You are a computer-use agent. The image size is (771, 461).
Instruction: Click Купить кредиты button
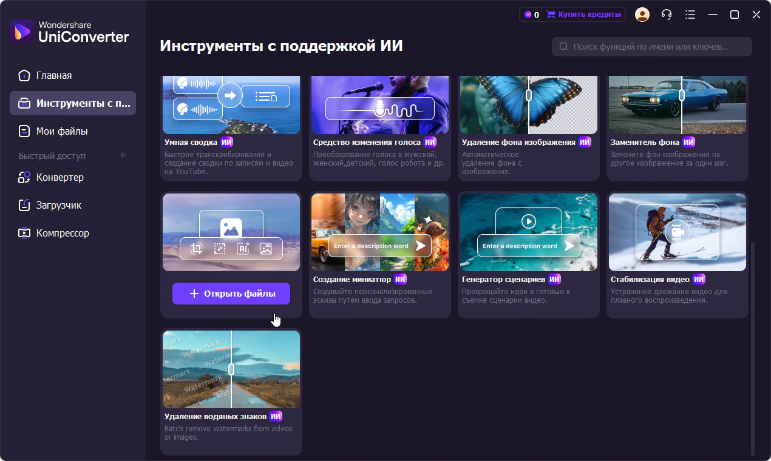pos(583,15)
